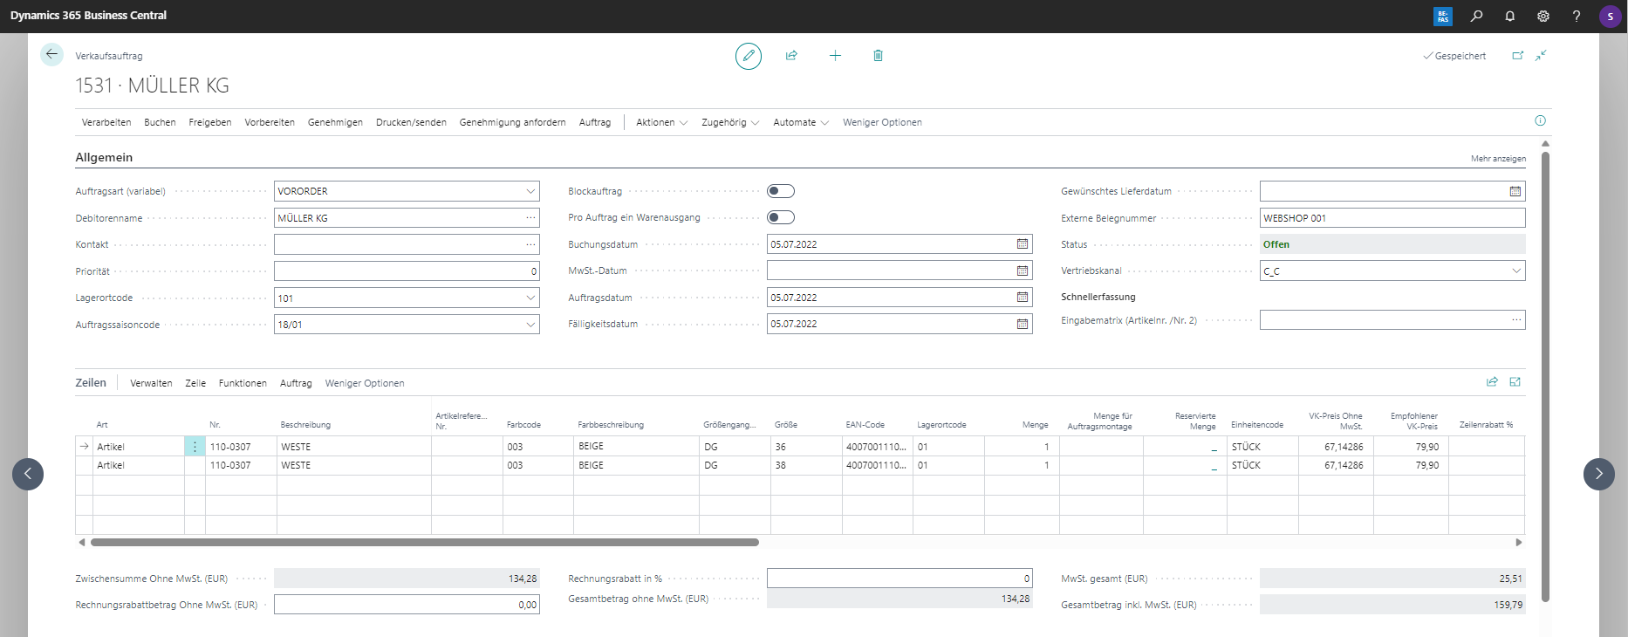Screen dimensions: 1628x637
Task: Open settings gear icon
Action: pos(1542,16)
